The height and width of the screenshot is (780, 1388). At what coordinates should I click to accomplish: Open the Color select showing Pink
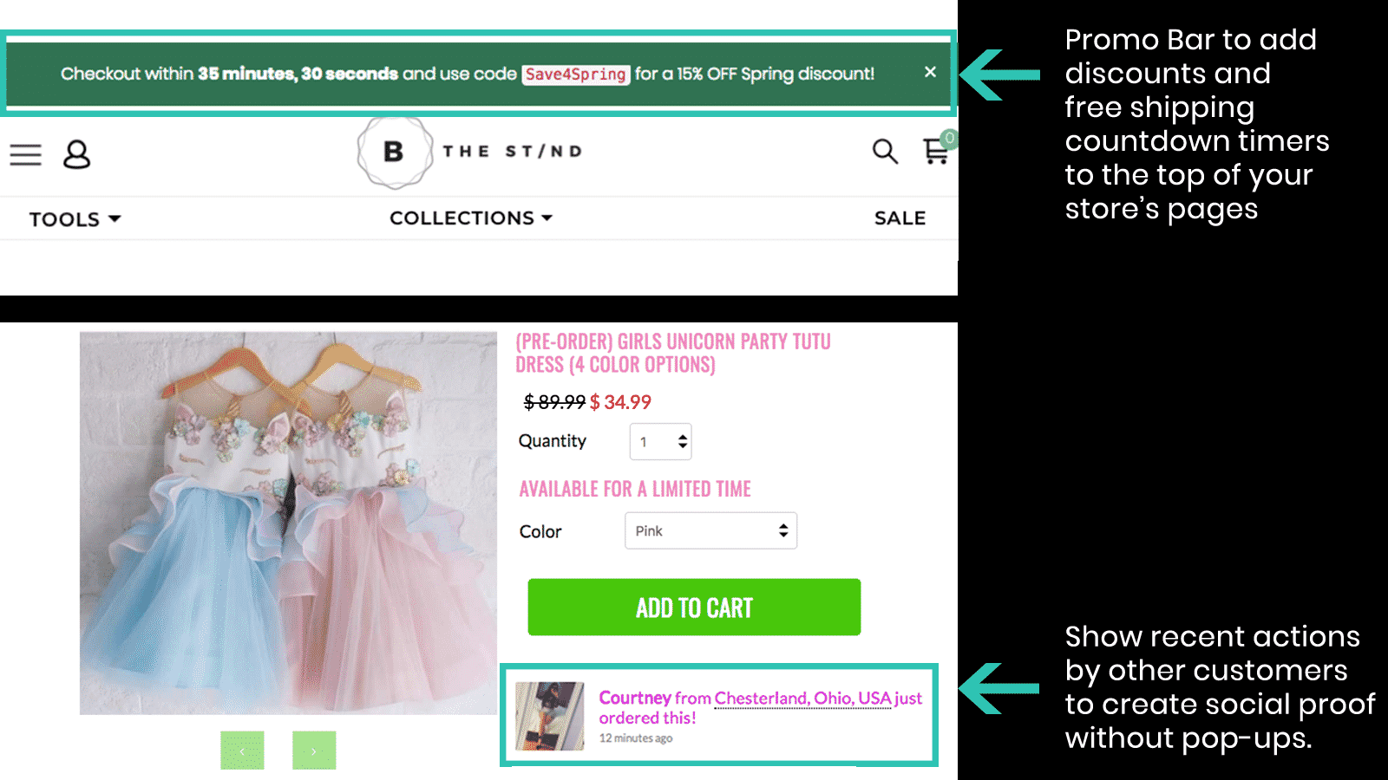tap(710, 530)
